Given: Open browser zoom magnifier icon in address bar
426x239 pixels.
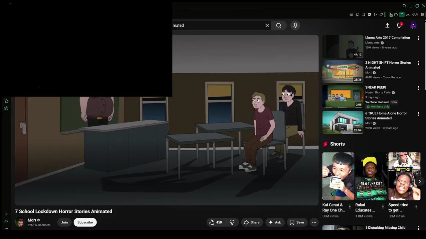Looking at the screenshot, I should click(x=351, y=15).
